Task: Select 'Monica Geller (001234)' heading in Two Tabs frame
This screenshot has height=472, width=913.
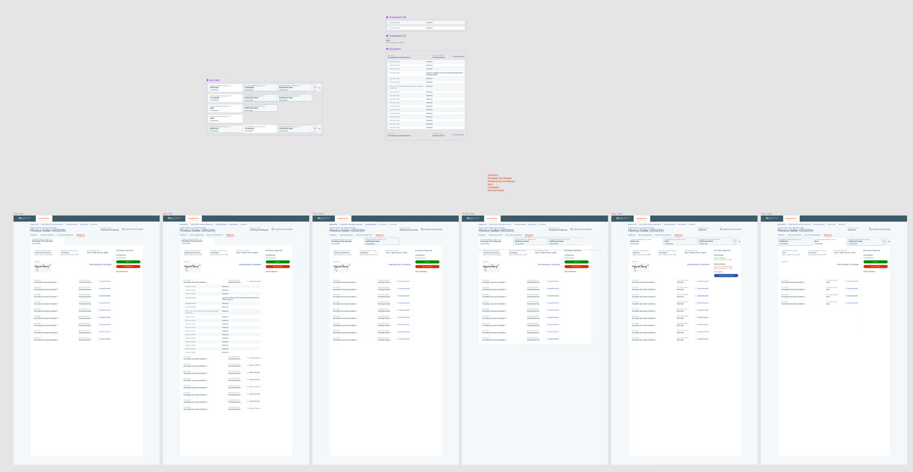Action: point(347,231)
